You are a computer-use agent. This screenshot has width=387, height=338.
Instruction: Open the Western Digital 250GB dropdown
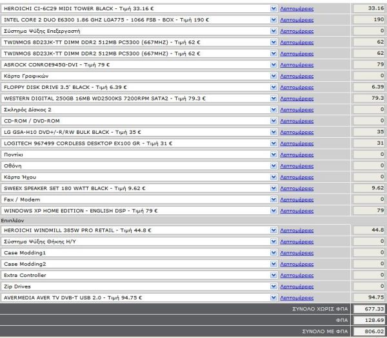point(273,99)
